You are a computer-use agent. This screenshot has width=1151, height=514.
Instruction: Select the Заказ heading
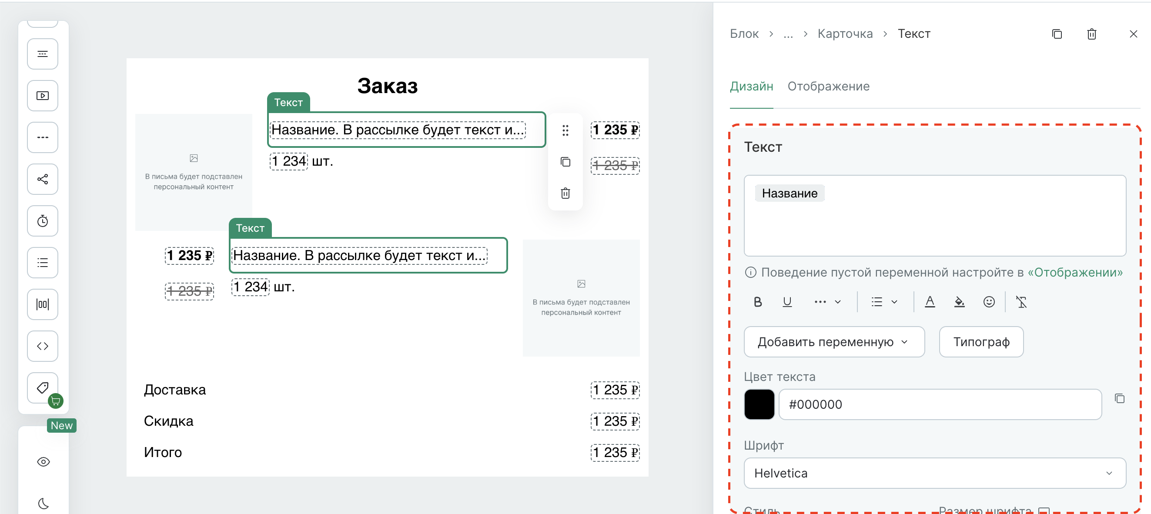point(387,86)
